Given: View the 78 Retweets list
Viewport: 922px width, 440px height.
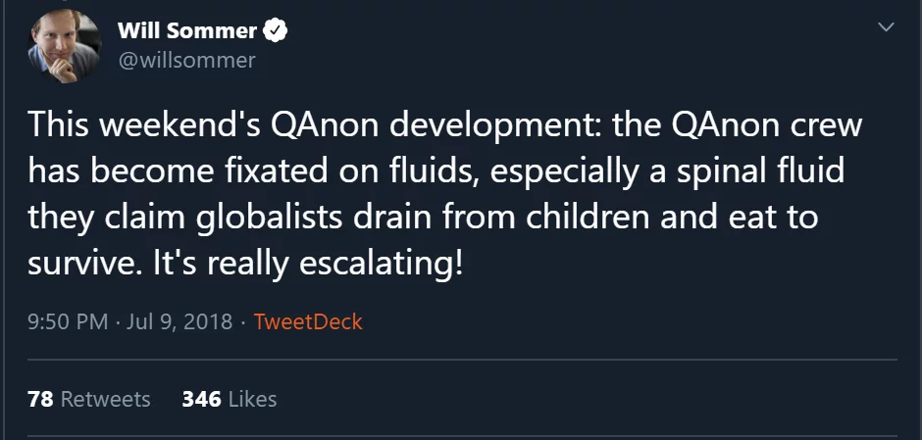Looking at the screenshot, I should pos(89,399).
